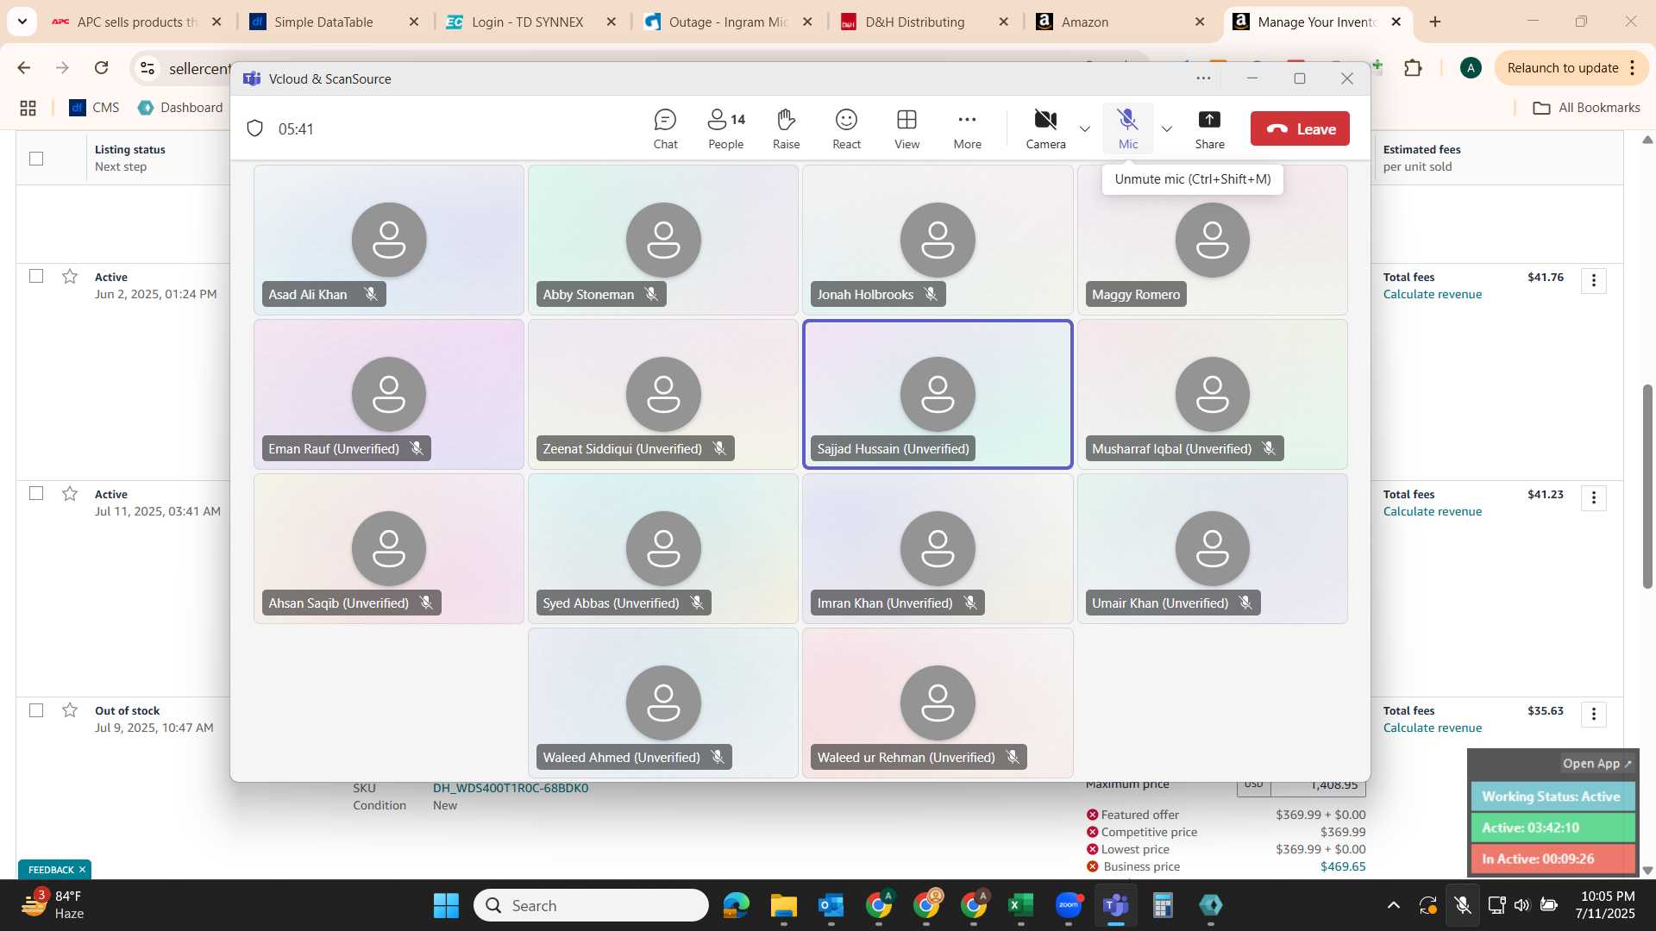Screen dimensions: 1656x931
Task: Open the Chrome tab search dropdown
Action: coord(22,22)
